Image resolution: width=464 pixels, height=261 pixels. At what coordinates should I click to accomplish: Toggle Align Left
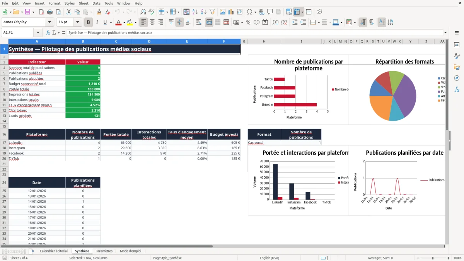(x=144, y=22)
